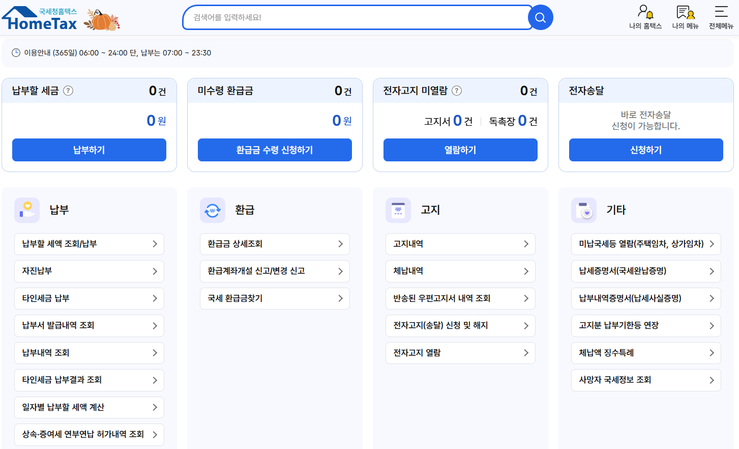
Task: Open 국세 환급금찾기
Action: 275,298
